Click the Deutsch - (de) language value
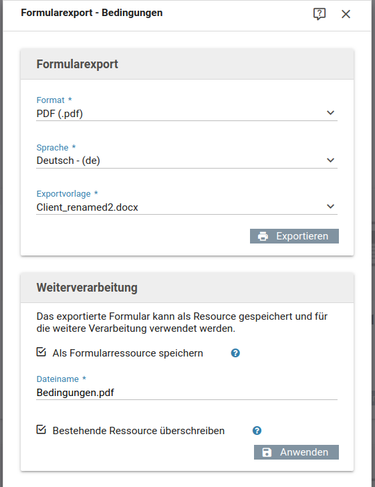The width and height of the screenshot is (375, 487). [68, 161]
